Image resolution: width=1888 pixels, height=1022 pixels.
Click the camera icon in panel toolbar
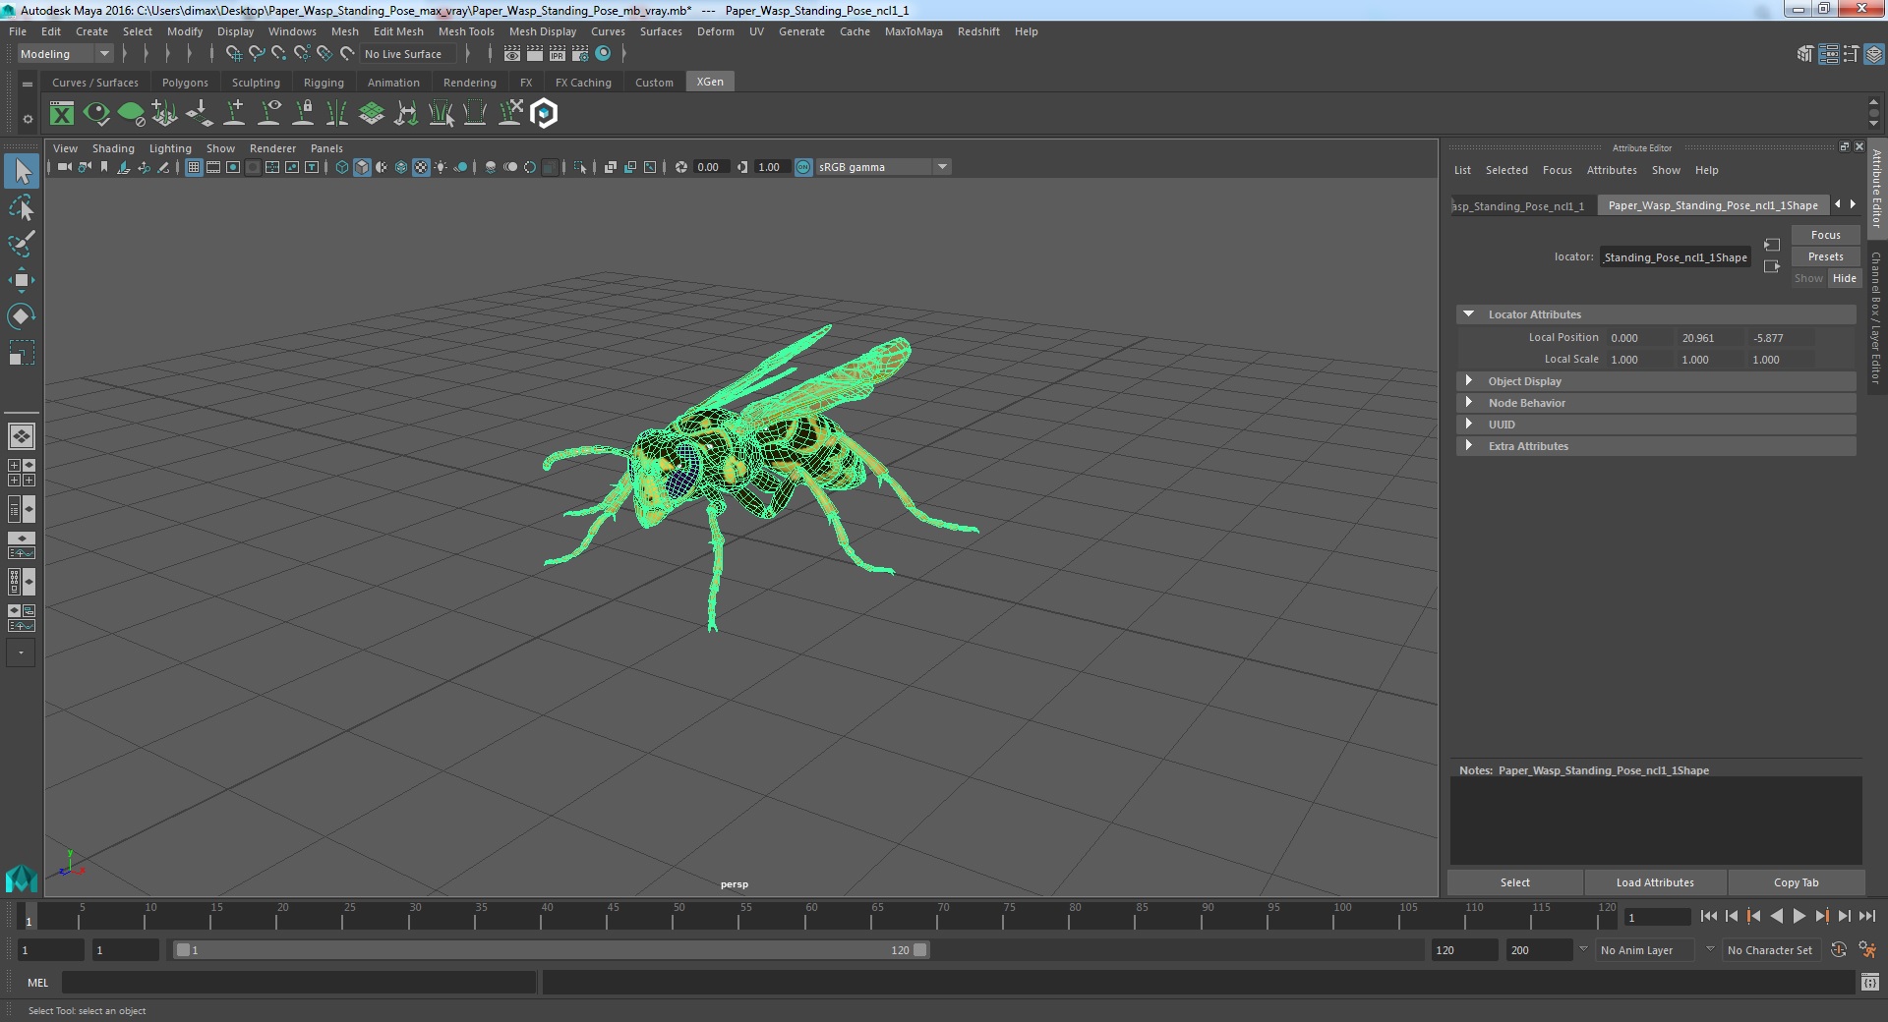pos(64,167)
